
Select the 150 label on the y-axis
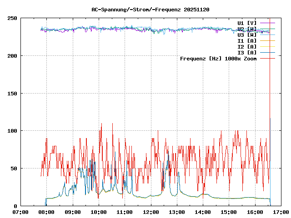pyautogui.click(x=12, y=93)
